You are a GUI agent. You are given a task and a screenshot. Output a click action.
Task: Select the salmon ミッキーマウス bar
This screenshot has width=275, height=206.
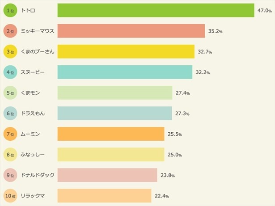[x=131, y=31]
